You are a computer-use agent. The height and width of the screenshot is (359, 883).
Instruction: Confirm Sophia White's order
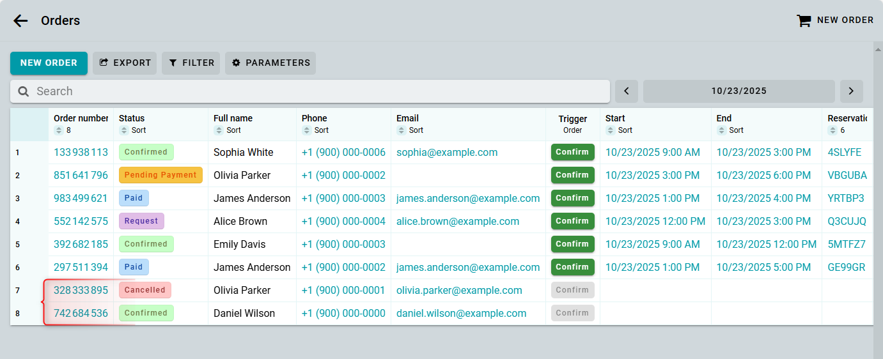point(572,152)
